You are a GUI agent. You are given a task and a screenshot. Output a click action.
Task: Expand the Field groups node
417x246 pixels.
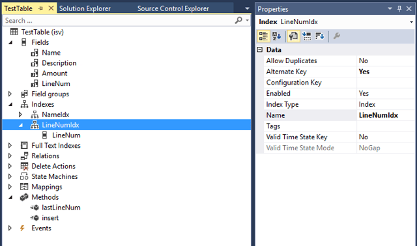click(10, 94)
